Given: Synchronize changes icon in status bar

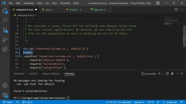Looking at the screenshot, I should point(17,102).
